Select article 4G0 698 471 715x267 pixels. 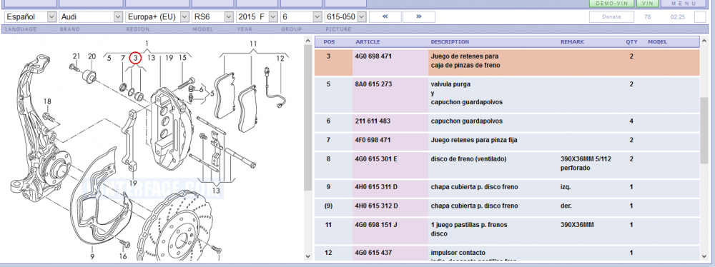[x=373, y=56]
